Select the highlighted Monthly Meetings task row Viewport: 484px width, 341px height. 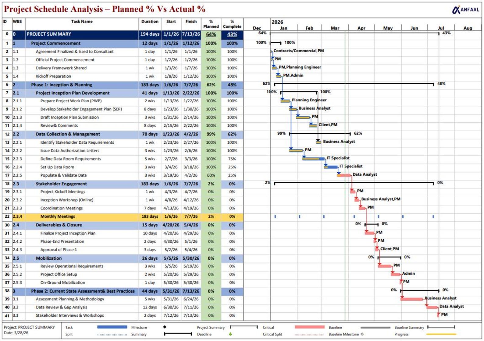coord(123,216)
